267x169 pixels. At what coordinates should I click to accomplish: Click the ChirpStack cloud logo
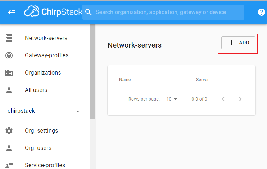53,12
